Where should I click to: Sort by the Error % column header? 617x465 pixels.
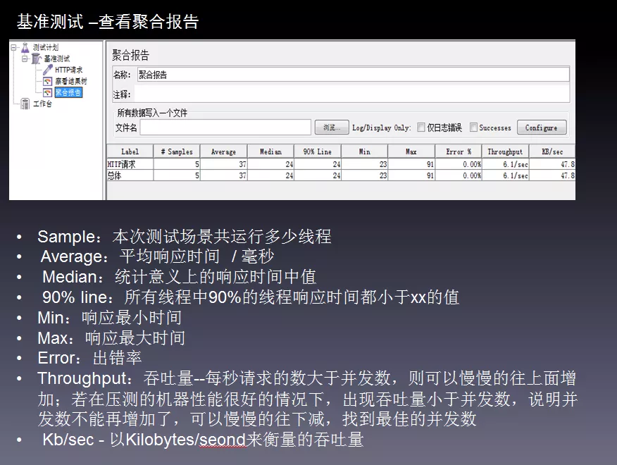[x=459, y=151]
